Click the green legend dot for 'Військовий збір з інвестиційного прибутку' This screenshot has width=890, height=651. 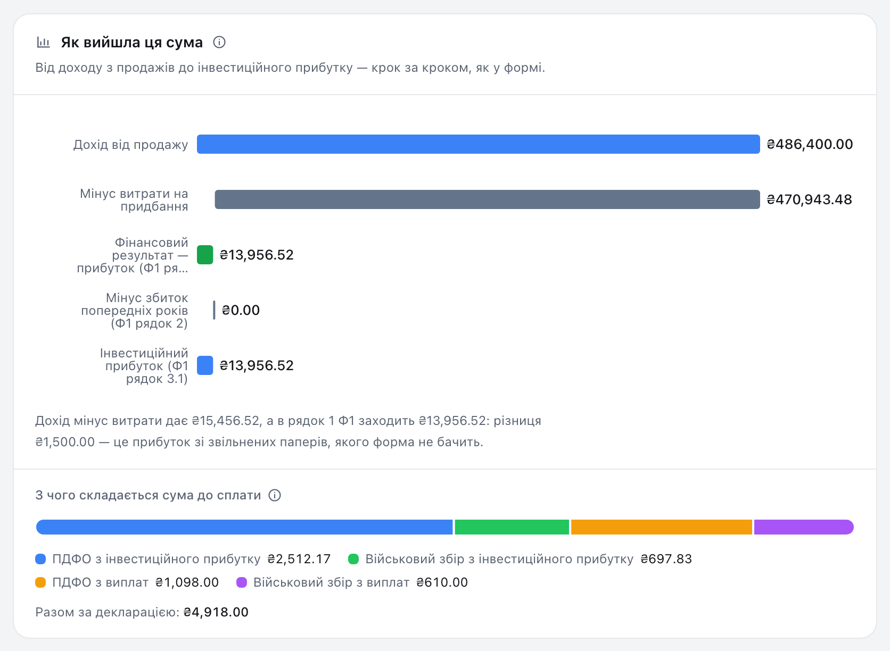353,559
